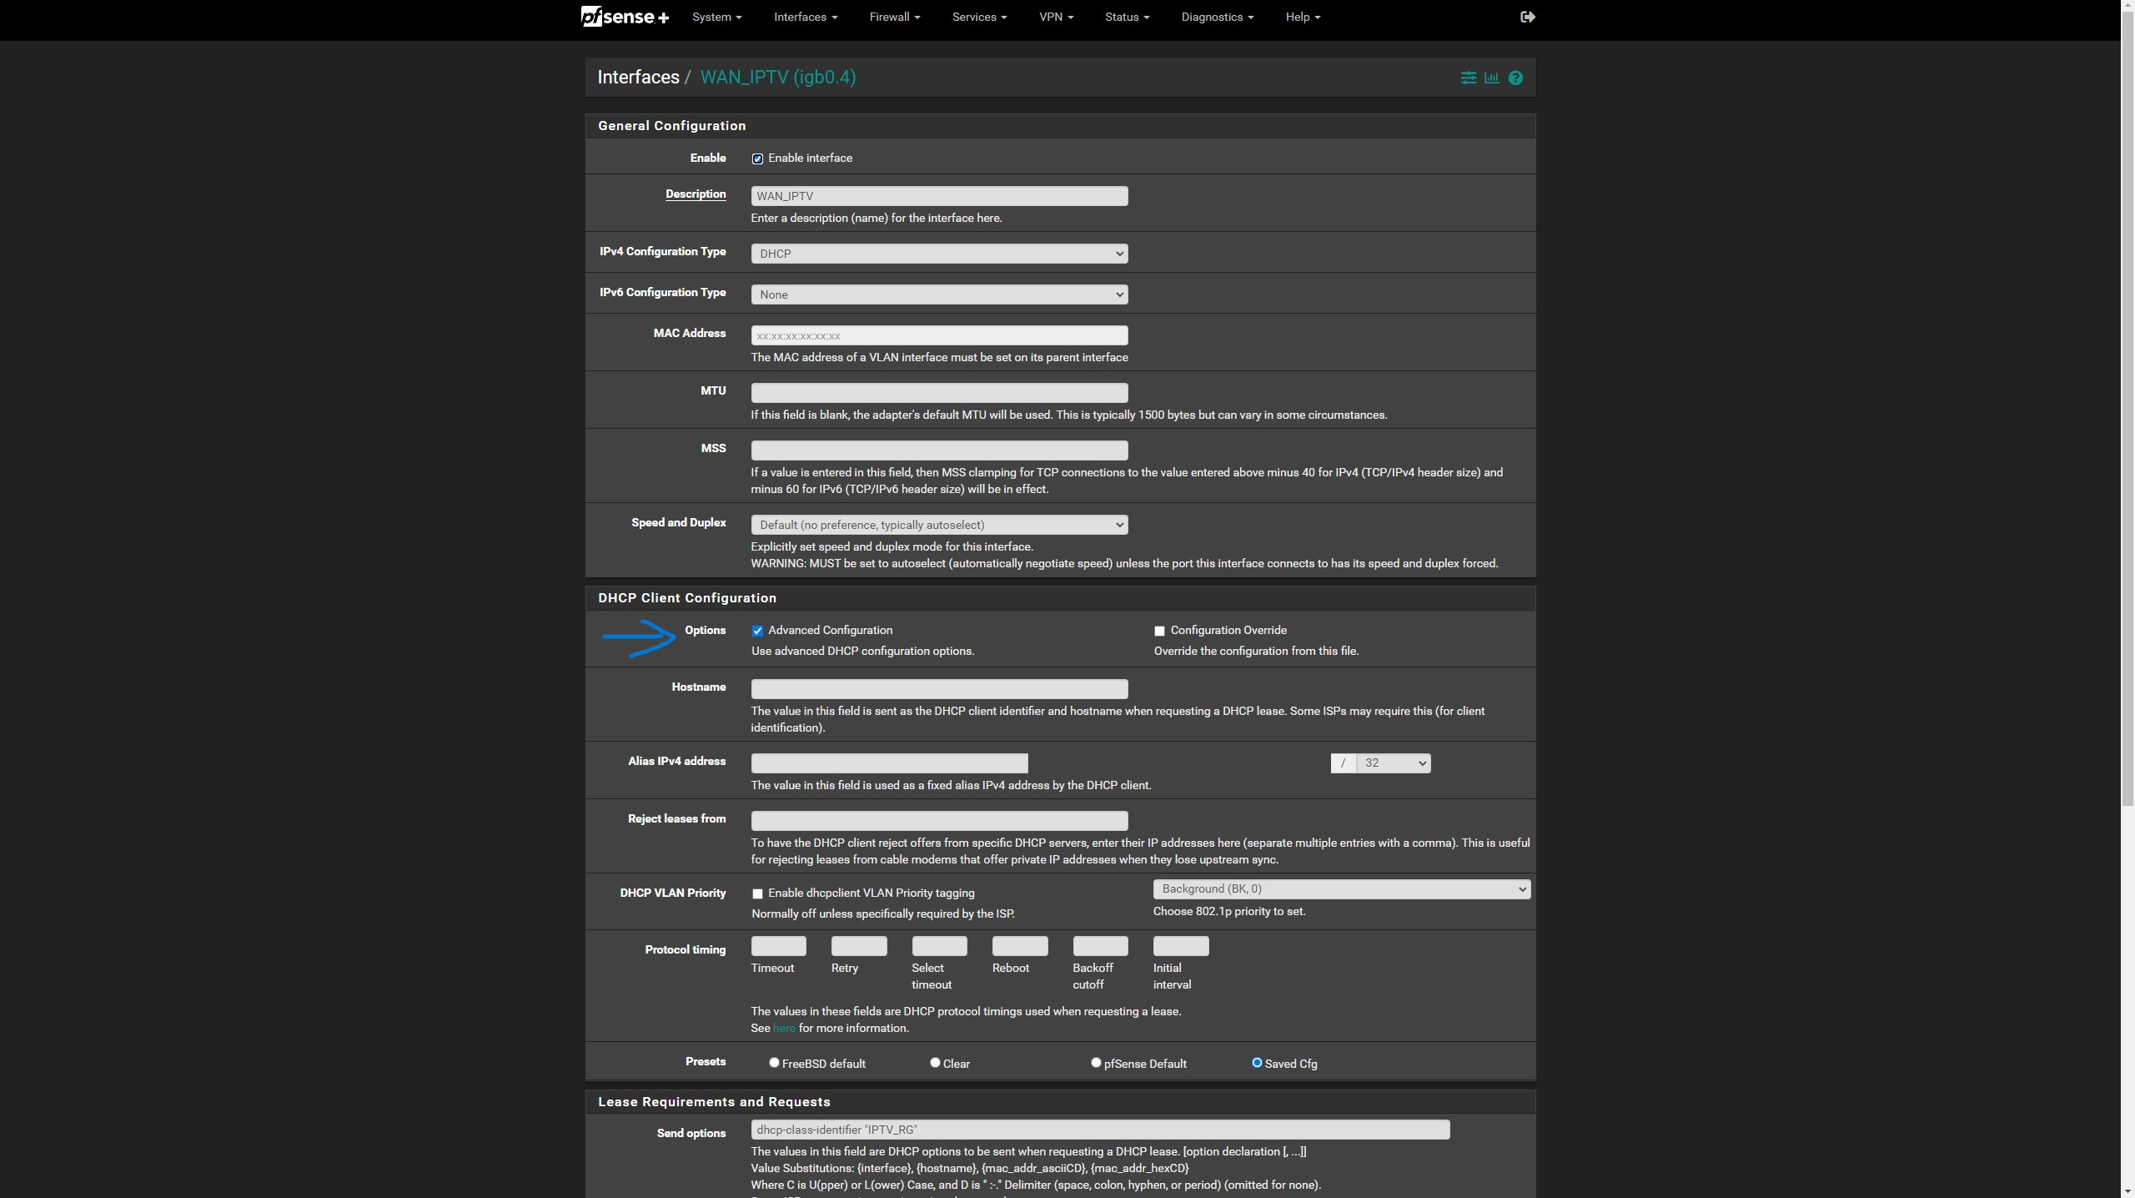The height and width of the screenshot is (1198, 2135).
Task: Click the 'here' protocol timing link
Action: tap(783, 1029)
